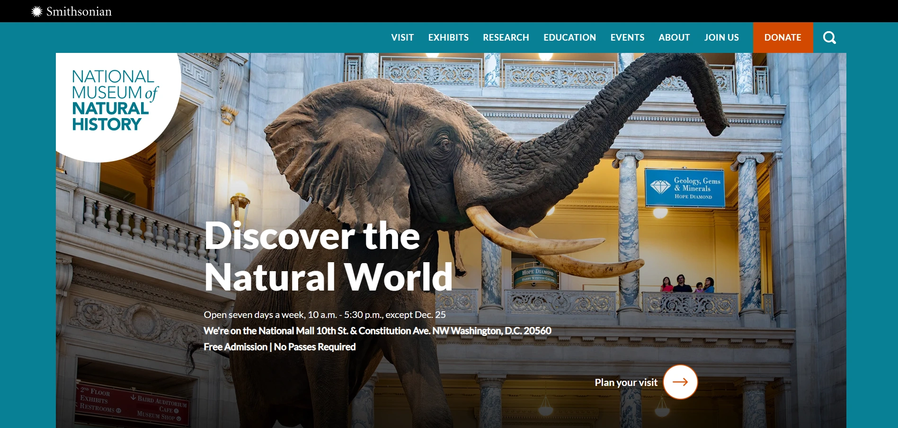The height and width of the screenshot is (428, 898).
Task: Click Free Admission No Passes Required link
Action: tap(279, 347)
